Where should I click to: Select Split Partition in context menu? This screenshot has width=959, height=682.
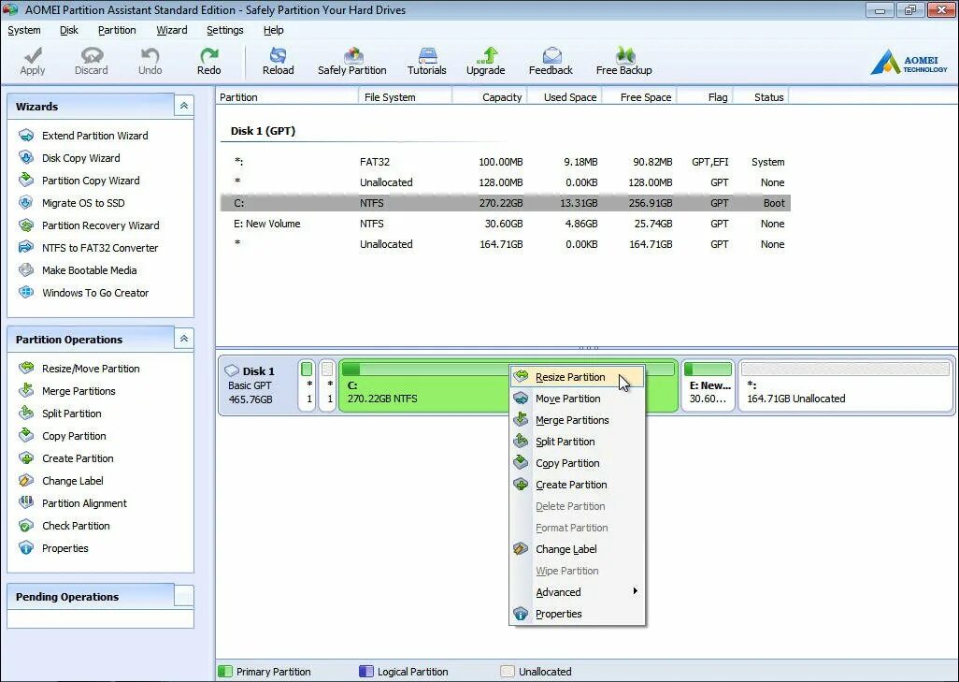click(577, 442)
